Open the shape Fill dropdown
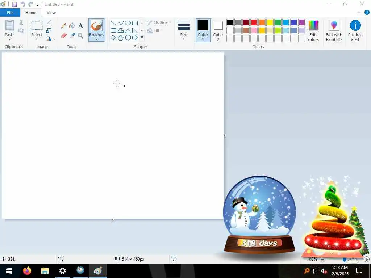371x278 pixels. 155,30
